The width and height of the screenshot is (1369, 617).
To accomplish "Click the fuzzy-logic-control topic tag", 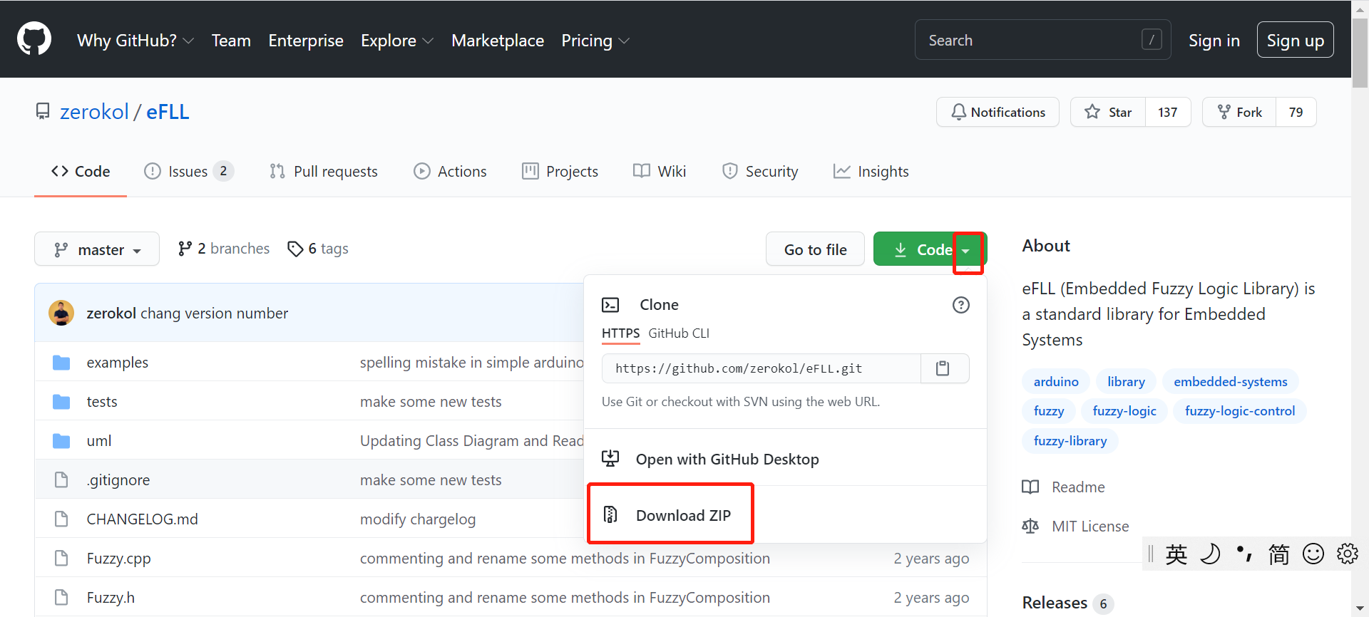I will 1240,411.
